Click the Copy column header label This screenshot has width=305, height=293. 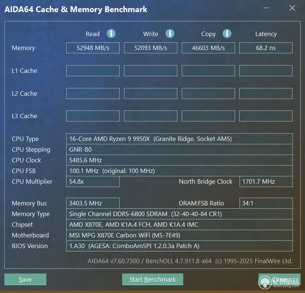[x=208, y=34]
